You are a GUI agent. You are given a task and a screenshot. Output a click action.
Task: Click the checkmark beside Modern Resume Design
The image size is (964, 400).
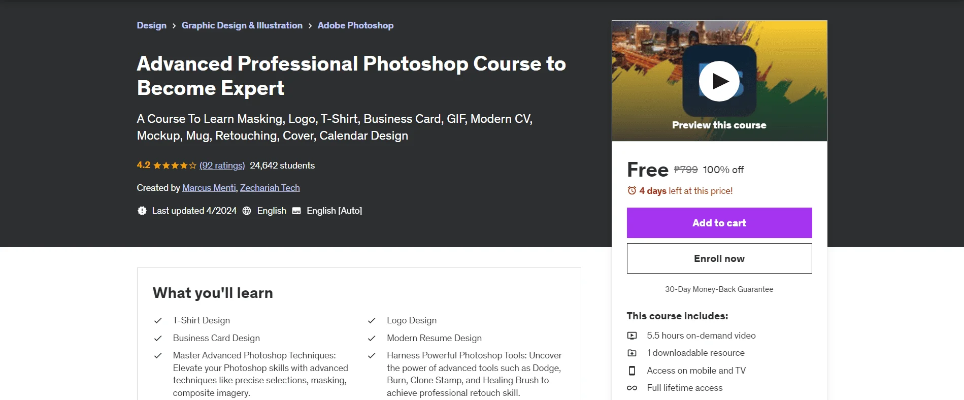tap(372, 338)
